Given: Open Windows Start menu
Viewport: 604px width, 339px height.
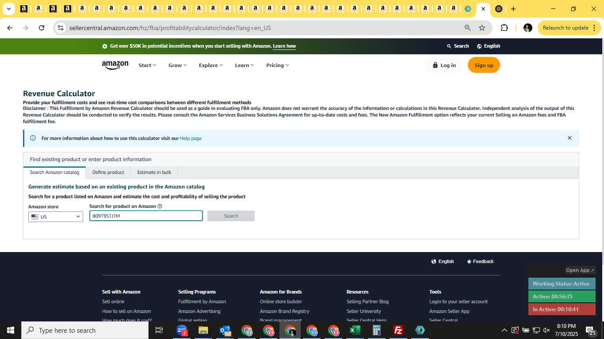Looking at the screenshot, I should (x=11, y=330).
